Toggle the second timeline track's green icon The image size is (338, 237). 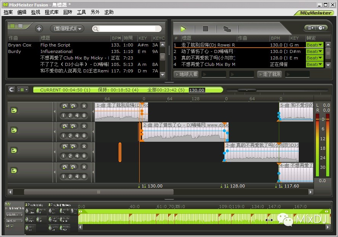tap(14, 130)
